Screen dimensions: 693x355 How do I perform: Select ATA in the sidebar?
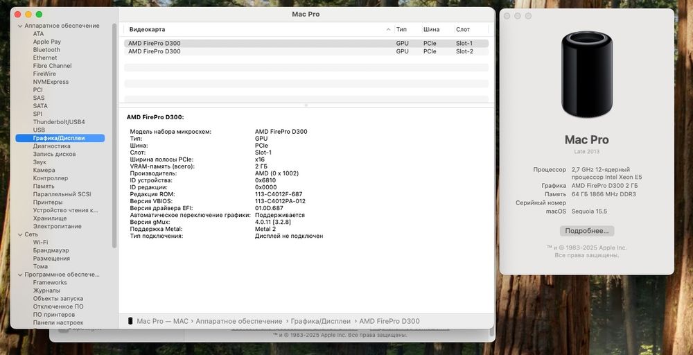38,33
